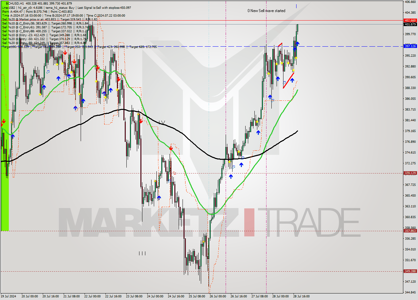Viewport: 418px width, 300px height.
Task: Click the '24 Jul 00:00' time axis label
Action: point(155,296)
